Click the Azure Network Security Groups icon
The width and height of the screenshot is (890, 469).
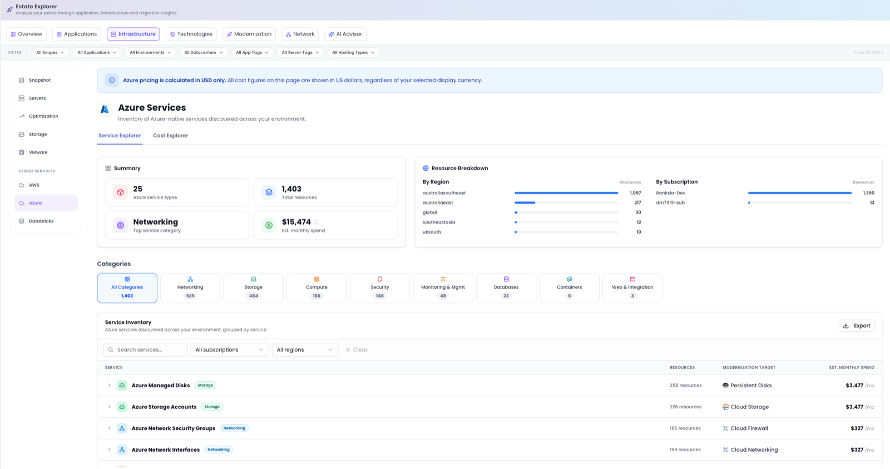[x=122, y=428]
